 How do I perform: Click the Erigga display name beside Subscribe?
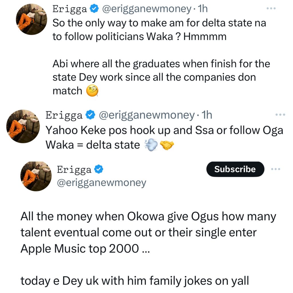tap(74, 170)
